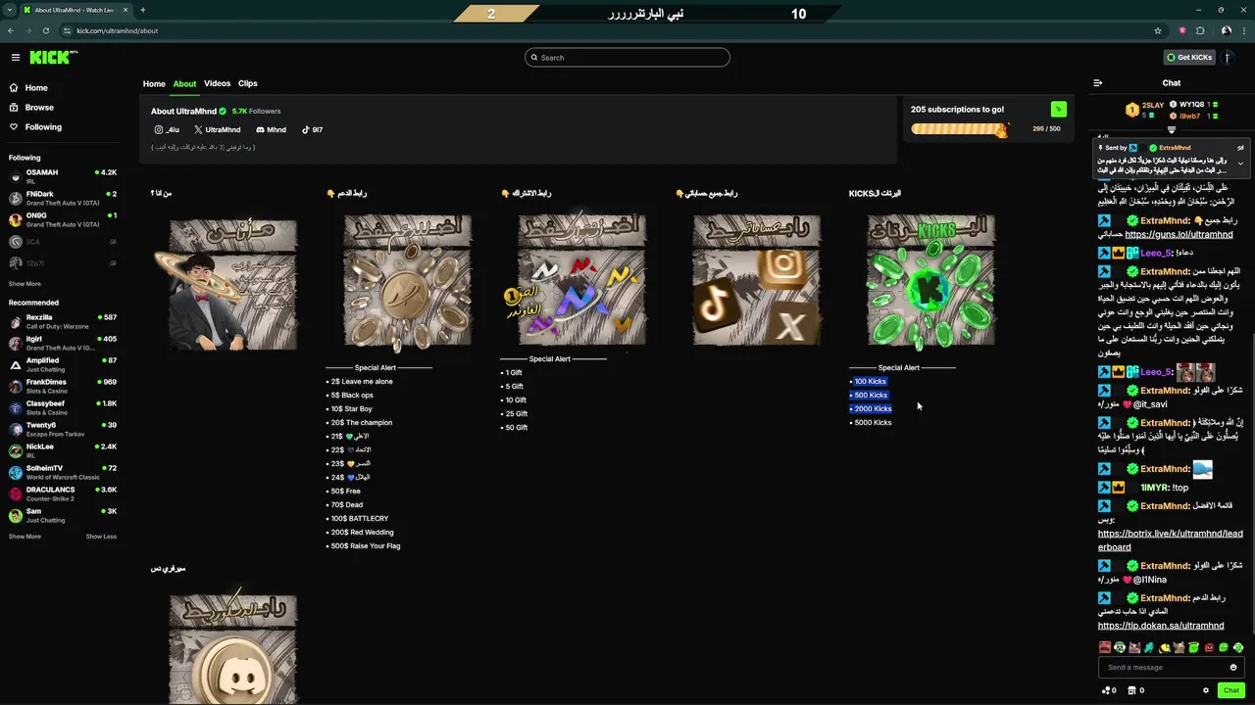Reload the page
This screenshot has width=1255, height=705.
[x=45, y=30]
